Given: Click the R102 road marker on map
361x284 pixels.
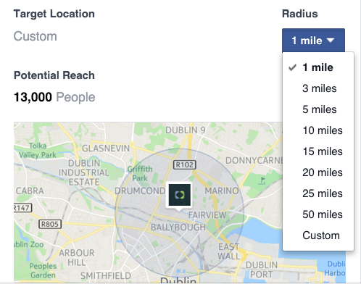Looking at the screenshot, I should pyautogui.click(x=185, y=164).
